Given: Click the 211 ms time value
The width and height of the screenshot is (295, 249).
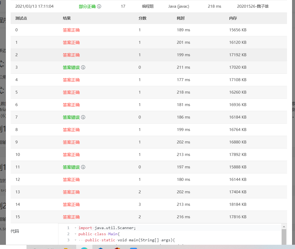Looking at the screenshot, I should (x=183, y=67).
